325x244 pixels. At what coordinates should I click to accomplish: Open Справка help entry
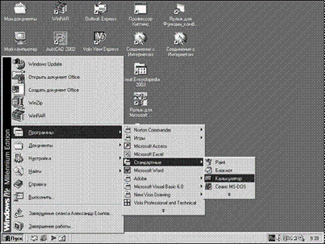[67, 184]
